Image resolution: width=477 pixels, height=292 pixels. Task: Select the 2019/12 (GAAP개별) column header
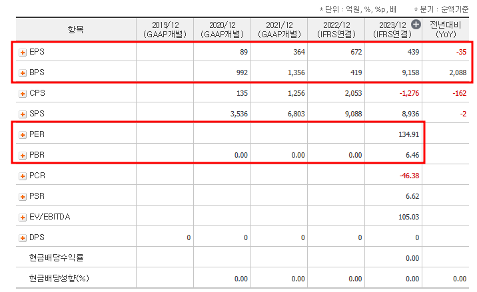pyautogui.click(x=165, y=29)
